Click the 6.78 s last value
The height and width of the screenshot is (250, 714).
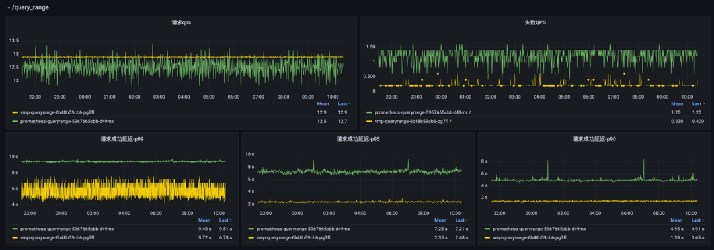click(225, 237)
